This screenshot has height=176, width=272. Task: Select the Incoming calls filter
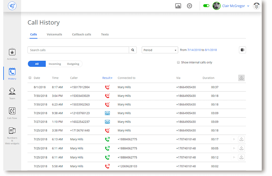coord(55,64)
